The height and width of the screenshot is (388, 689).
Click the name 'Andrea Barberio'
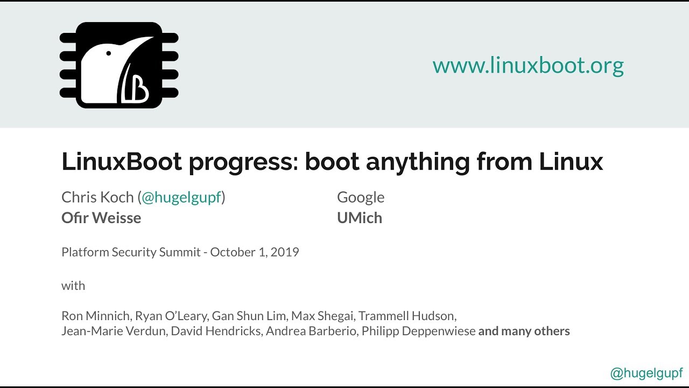pos(311,331)
